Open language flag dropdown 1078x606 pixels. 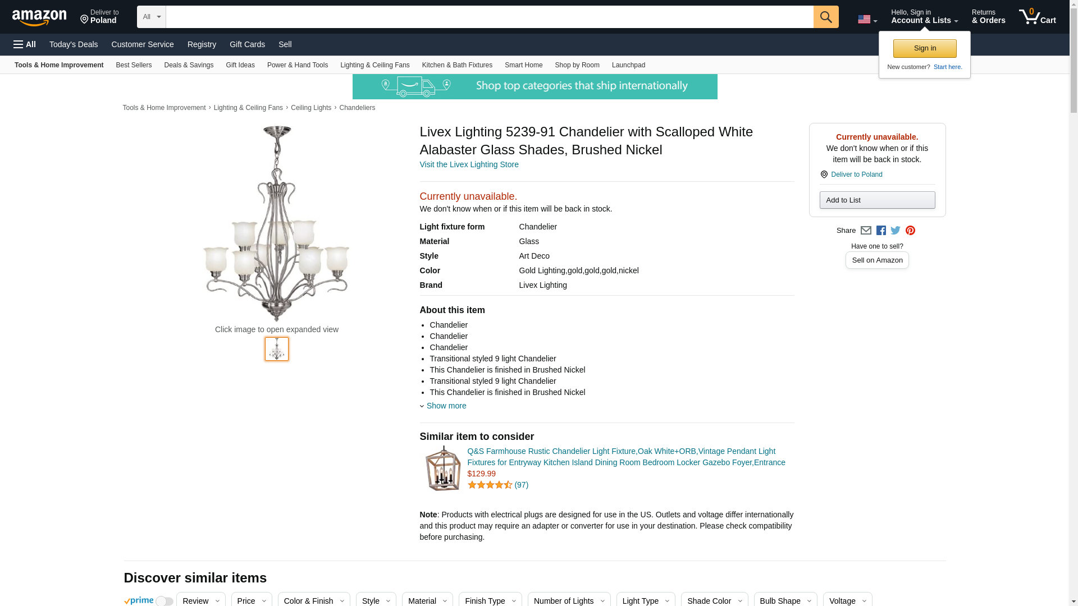click(x=867, y=20)
